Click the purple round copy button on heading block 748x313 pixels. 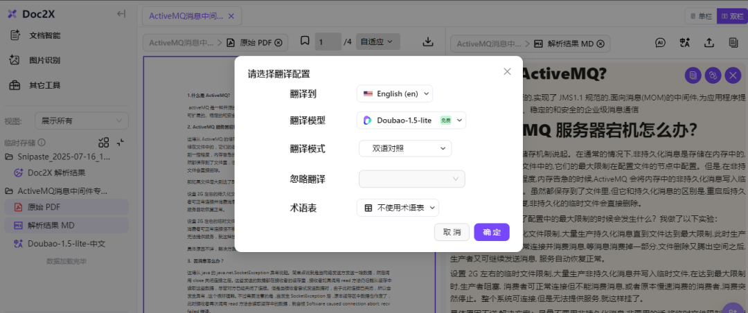[x=693, y=75]
